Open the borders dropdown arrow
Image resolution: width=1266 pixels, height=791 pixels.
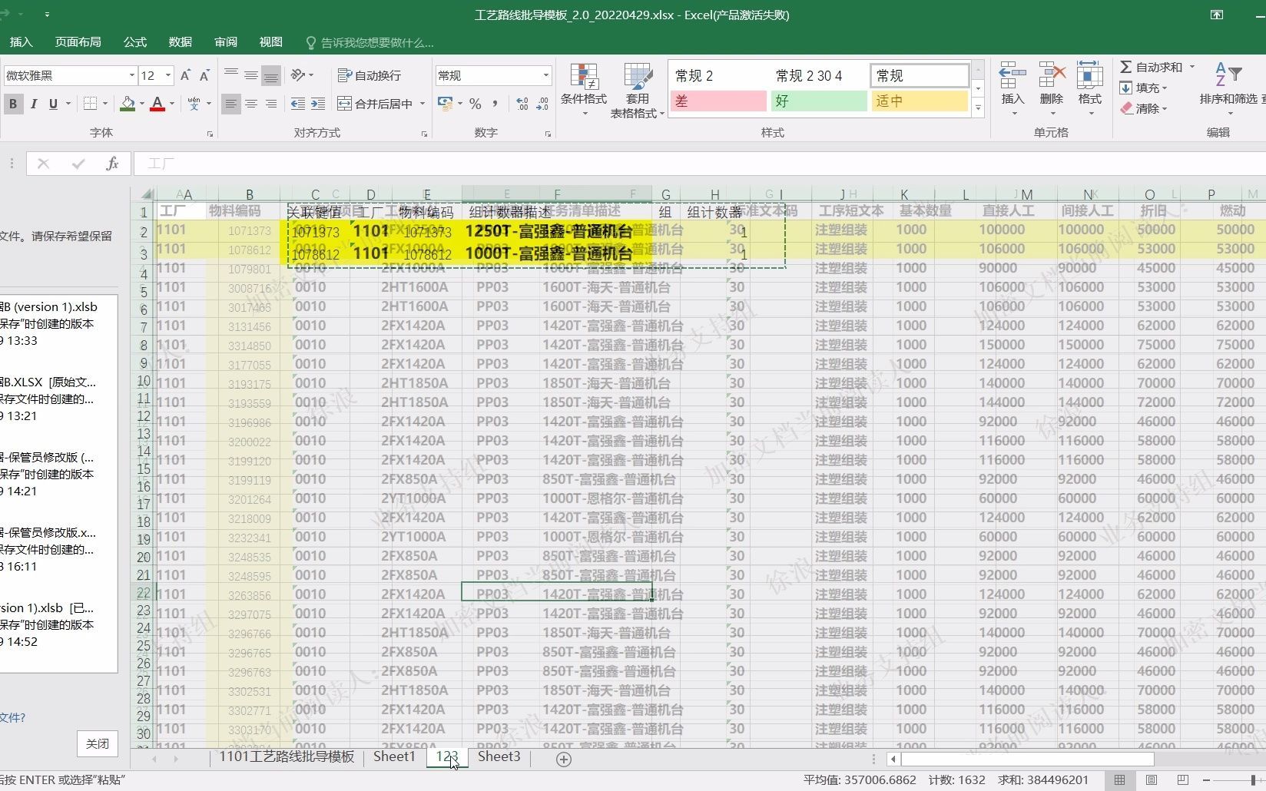click(x=105, y=104)
